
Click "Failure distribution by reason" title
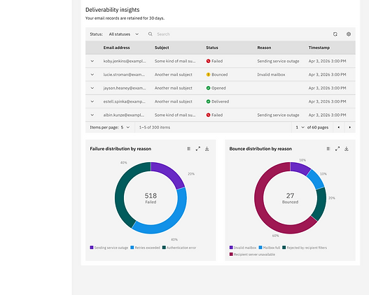coord(120,149)
